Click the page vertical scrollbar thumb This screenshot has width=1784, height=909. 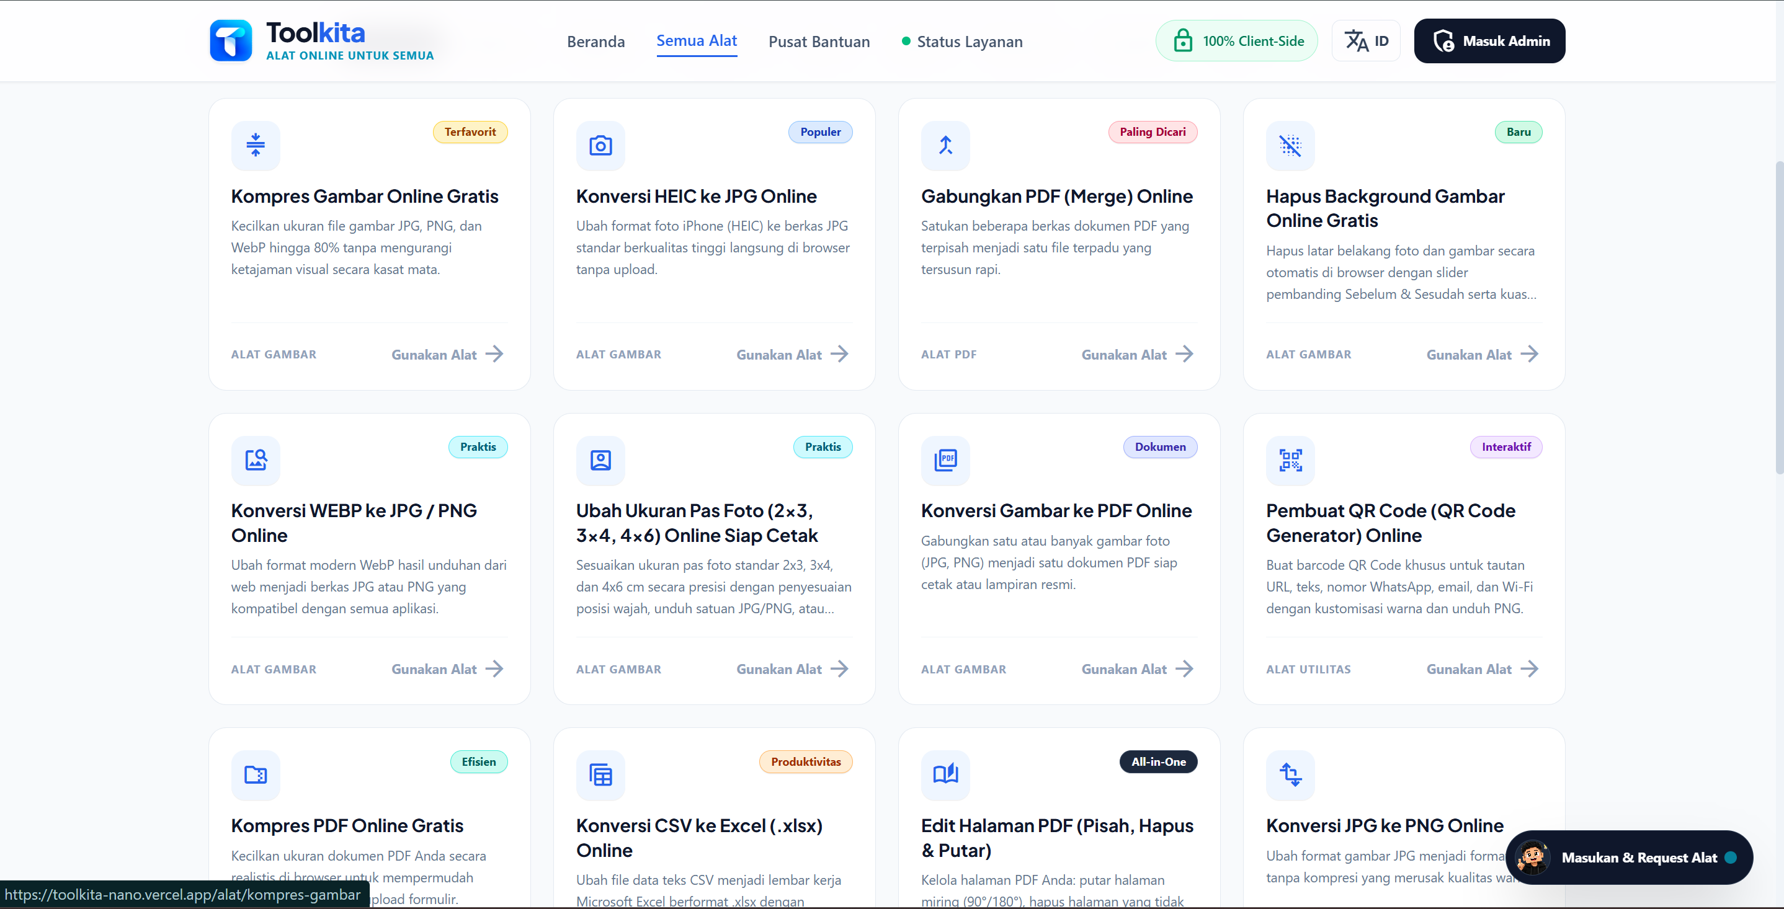[x=1779, y=319]
